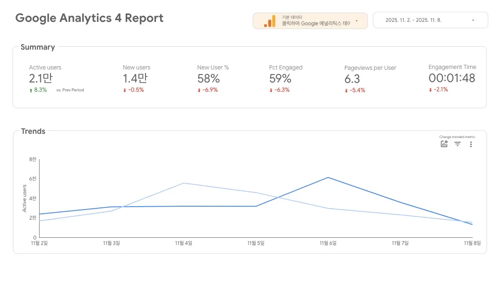Click the red down arrow under Engagement Time
The width and height of the screenshot is (500, 287).
pyautogui.click(x=430, y=90)
